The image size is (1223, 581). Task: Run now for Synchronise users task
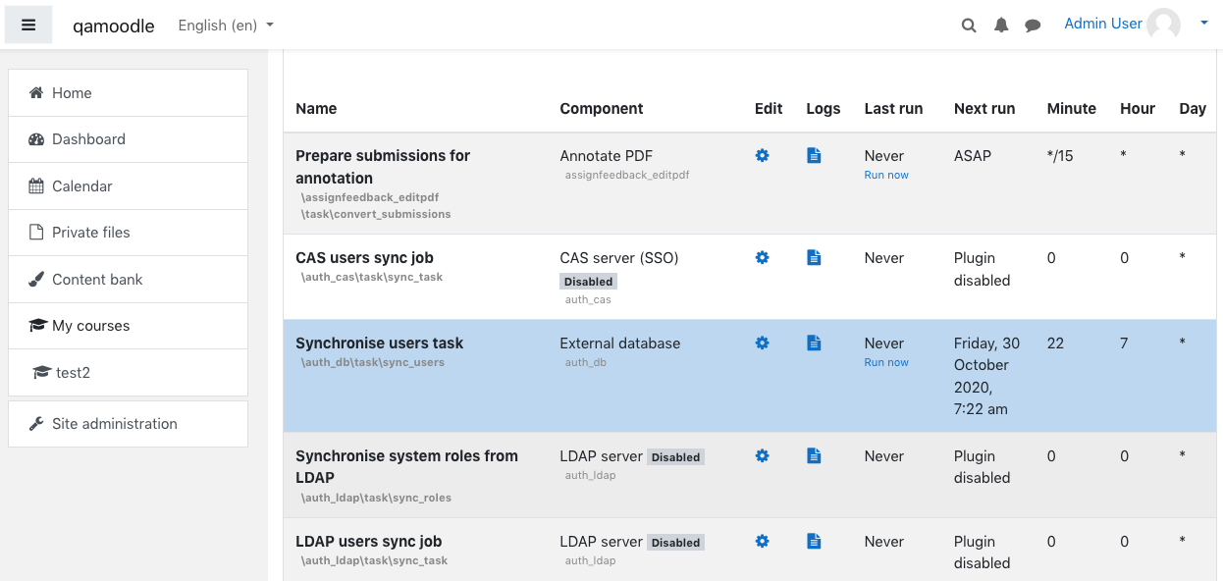886,363
